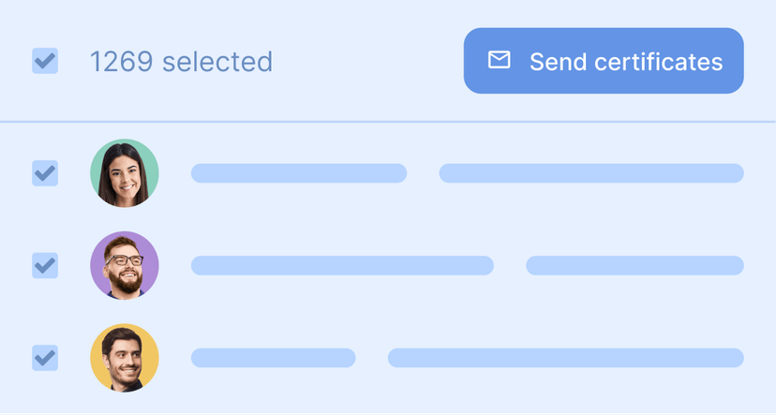Click the envelope icon in the Send button
The image size is (776, 415).
[500, 61]
